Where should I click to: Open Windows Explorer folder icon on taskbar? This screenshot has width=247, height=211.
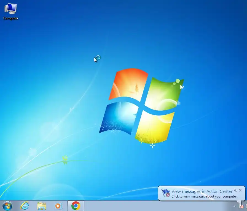42,206
